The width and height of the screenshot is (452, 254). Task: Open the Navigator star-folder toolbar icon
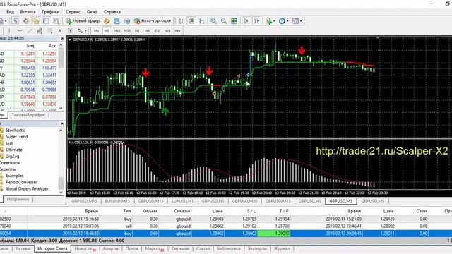(x=36, y=20)
